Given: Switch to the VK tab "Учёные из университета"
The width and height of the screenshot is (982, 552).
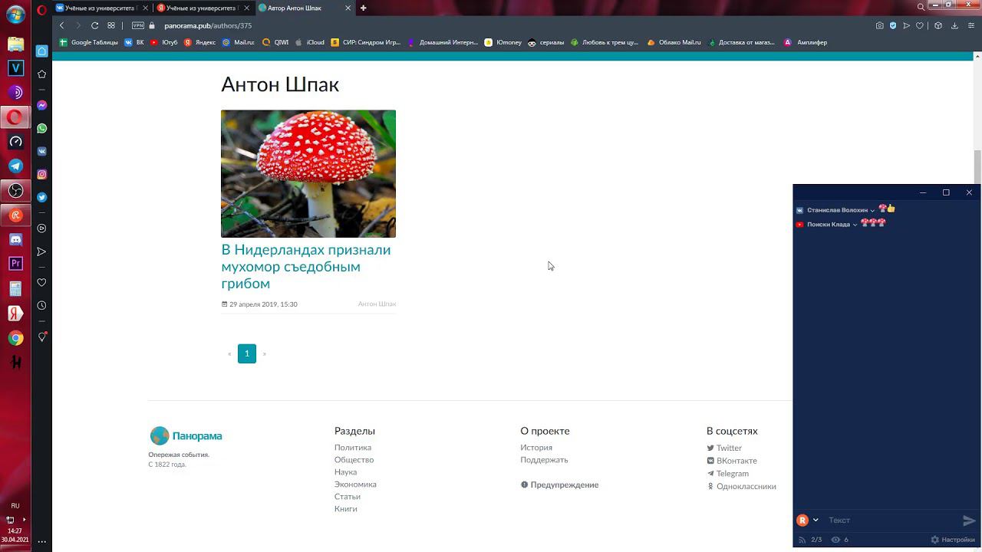Looking at the screenshot, I should (x=101, y=8).
